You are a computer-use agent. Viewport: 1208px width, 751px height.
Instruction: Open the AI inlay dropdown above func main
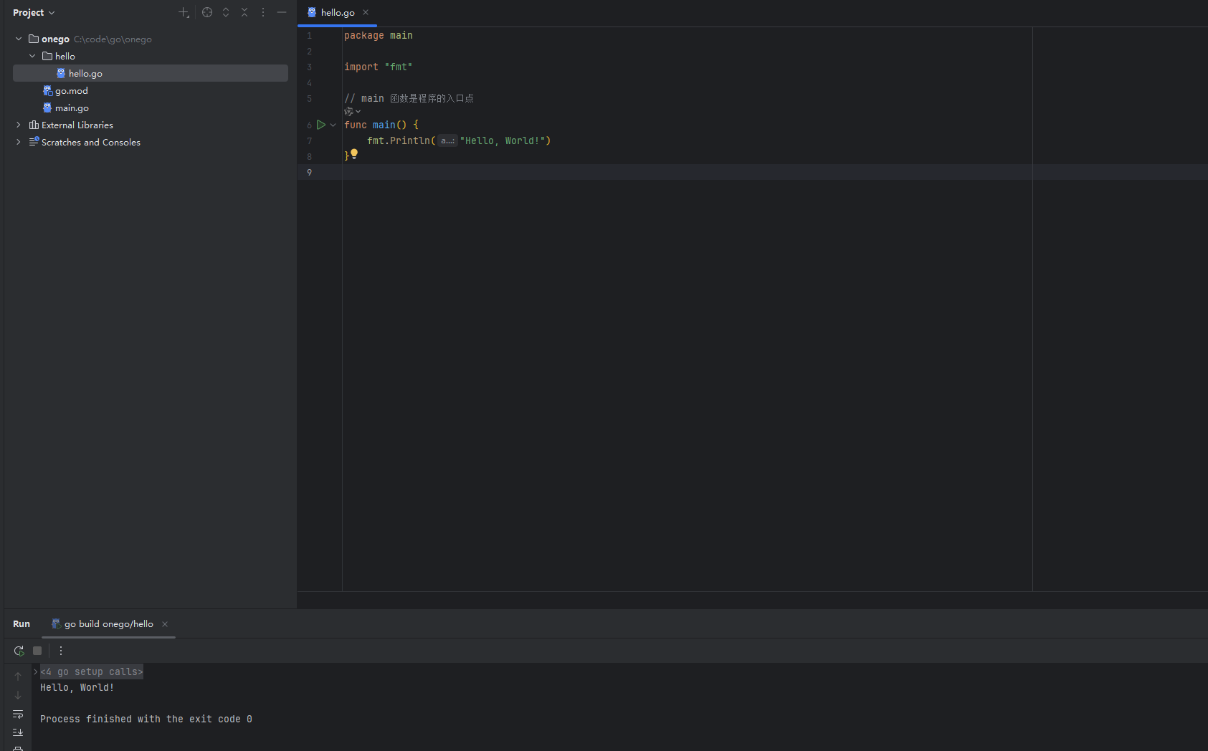352,111
